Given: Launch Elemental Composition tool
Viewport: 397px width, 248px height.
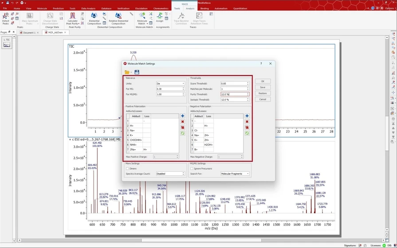Looking at the screenshot, I should pyautogui.click(x=94, y=19).
